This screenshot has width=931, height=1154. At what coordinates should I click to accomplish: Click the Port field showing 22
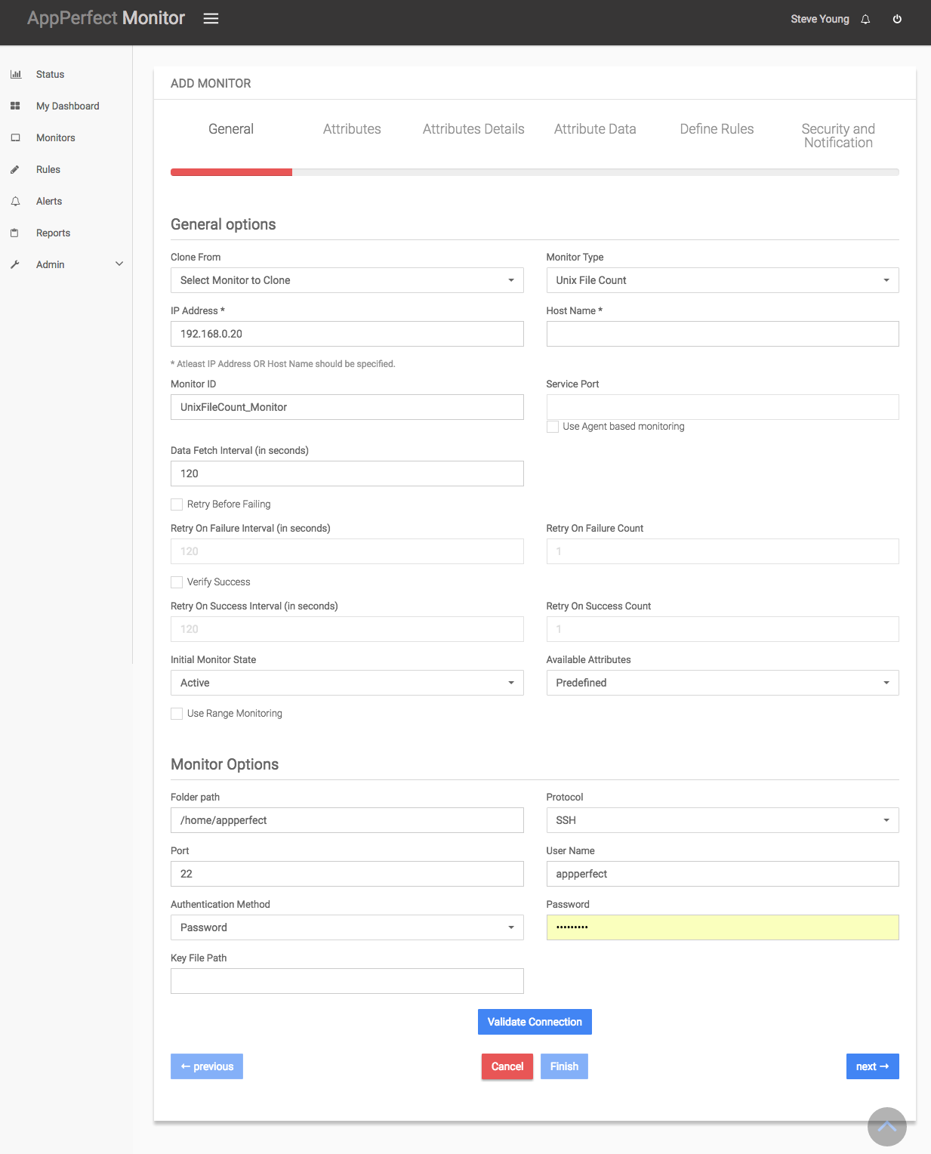pyautogui.click(x=347, y=874)
